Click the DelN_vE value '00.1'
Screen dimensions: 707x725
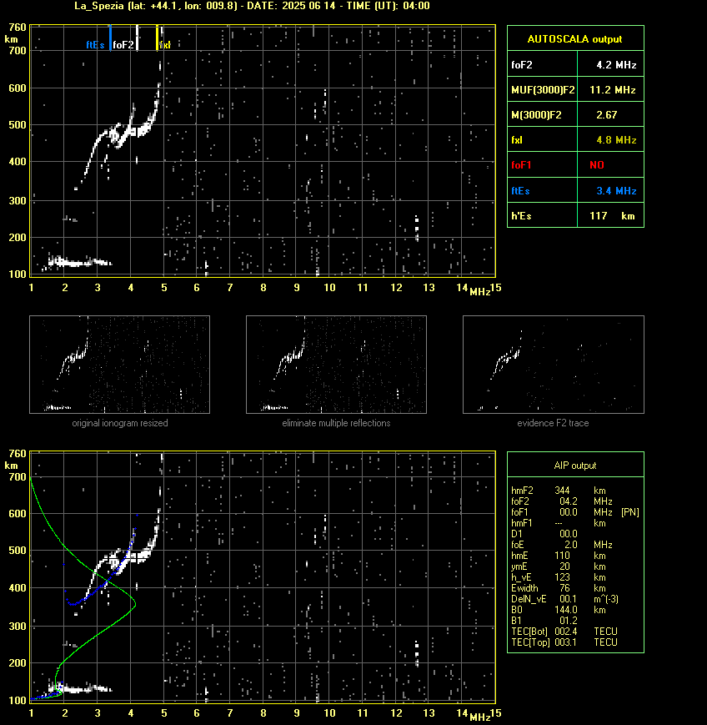coord(569,599)
